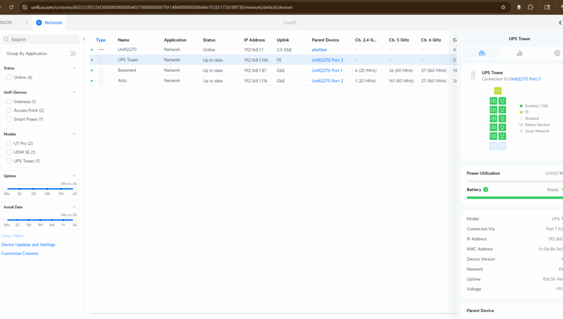Image resolution: width=563 pixels, height=319 pixels.
Task: Open the binoculars overview tab in device panel
Action: pos(482,53)
